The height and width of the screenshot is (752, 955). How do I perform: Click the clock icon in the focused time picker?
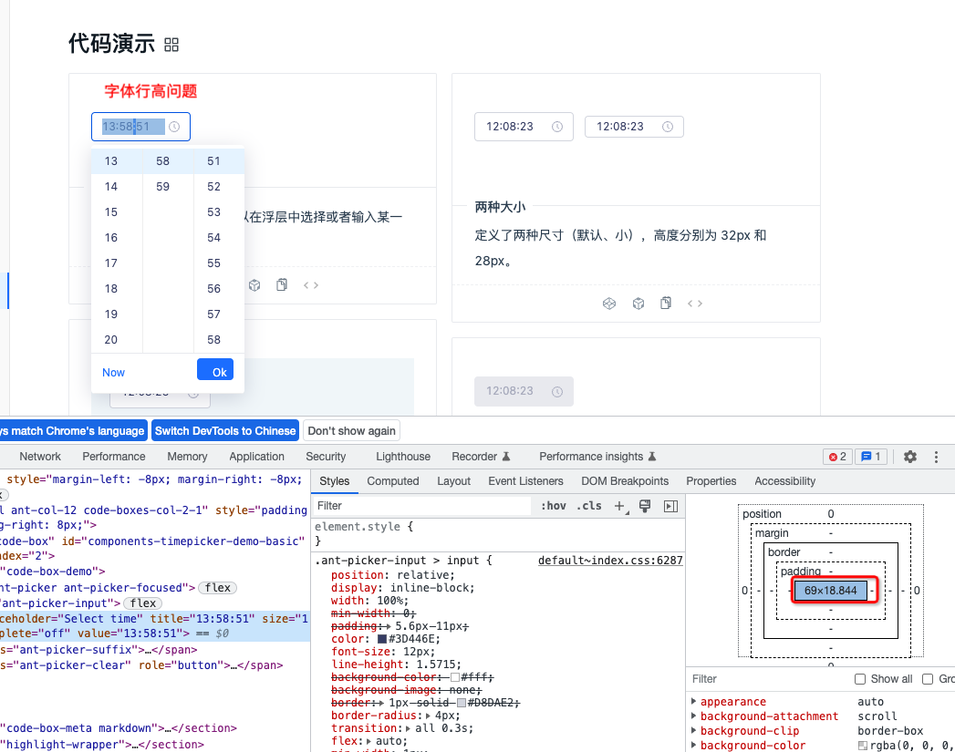point(174,127)
